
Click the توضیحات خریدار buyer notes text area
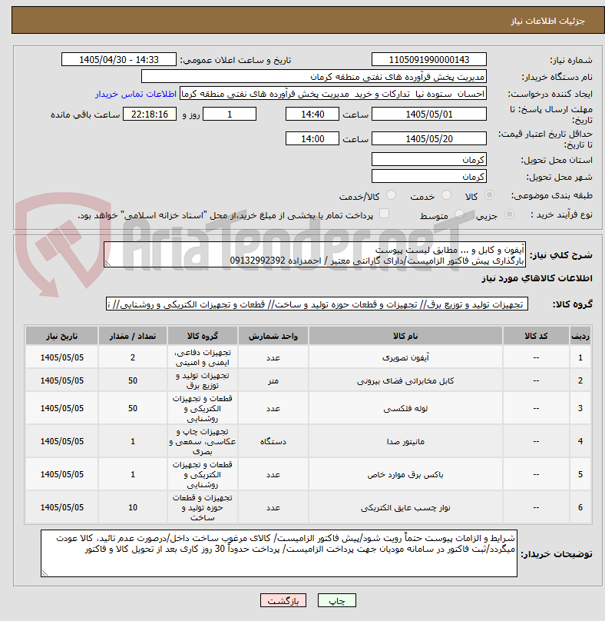pos(279,553)
